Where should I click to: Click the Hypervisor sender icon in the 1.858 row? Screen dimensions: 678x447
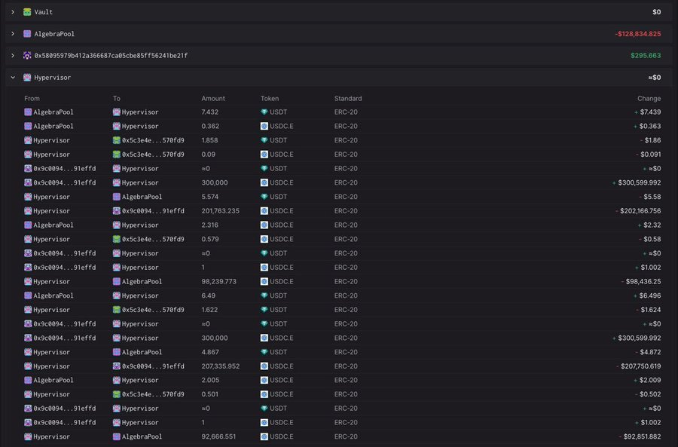point(28,140)
